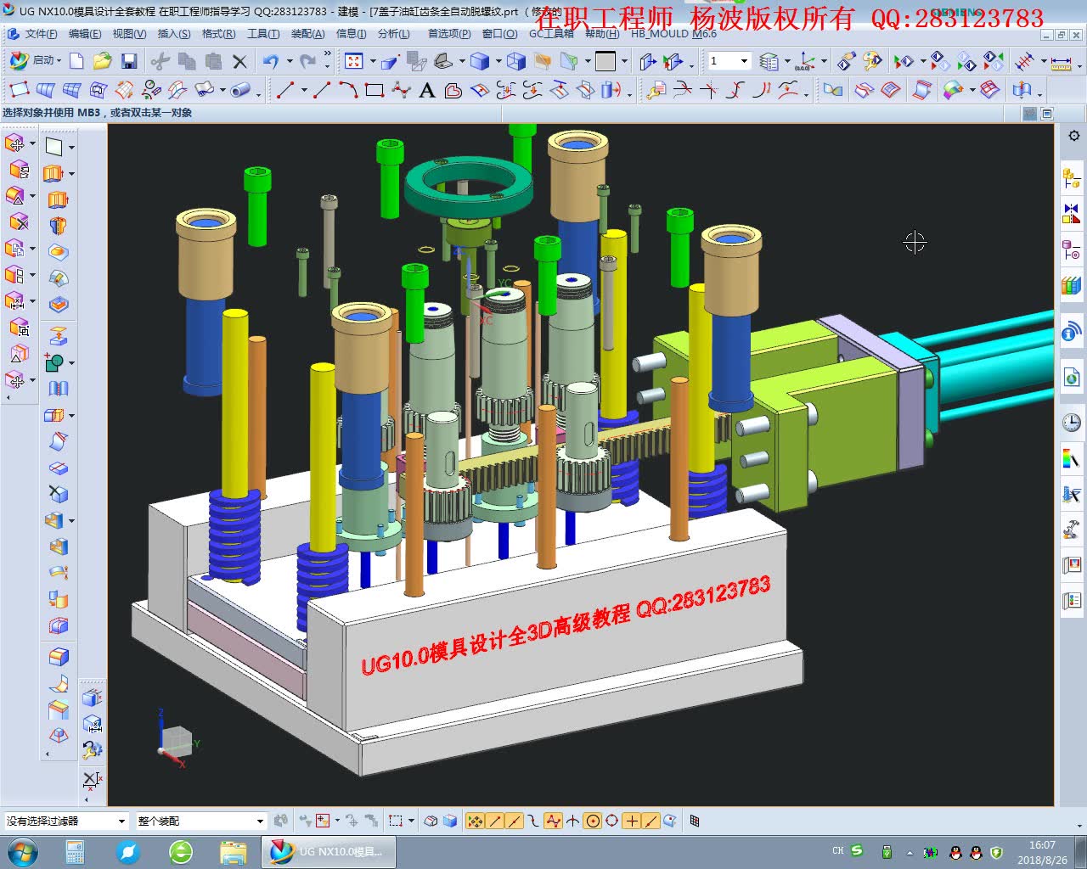Image resolution: width=1087 pixels, height=869 pixels.
Task: Expand the background color dropdown arrow
Action: (x=624, y=61)
